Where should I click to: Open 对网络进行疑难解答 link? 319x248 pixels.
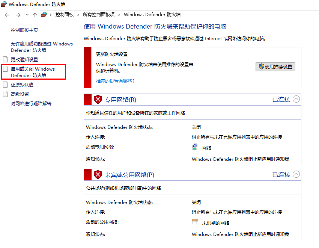[x=31, y=104]
